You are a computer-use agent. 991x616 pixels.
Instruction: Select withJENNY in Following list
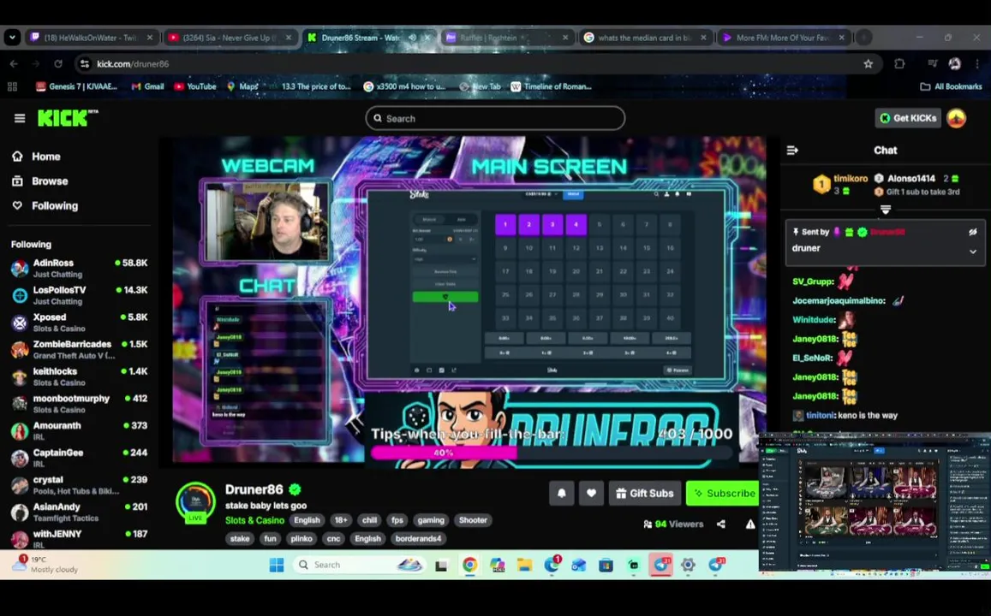tap(79, 538)
